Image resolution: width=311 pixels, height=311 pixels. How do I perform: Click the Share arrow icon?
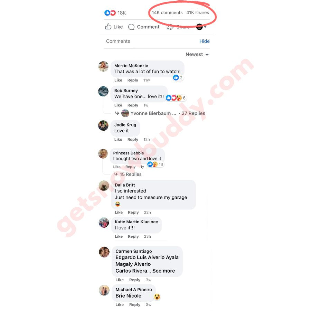coord(170,27)
